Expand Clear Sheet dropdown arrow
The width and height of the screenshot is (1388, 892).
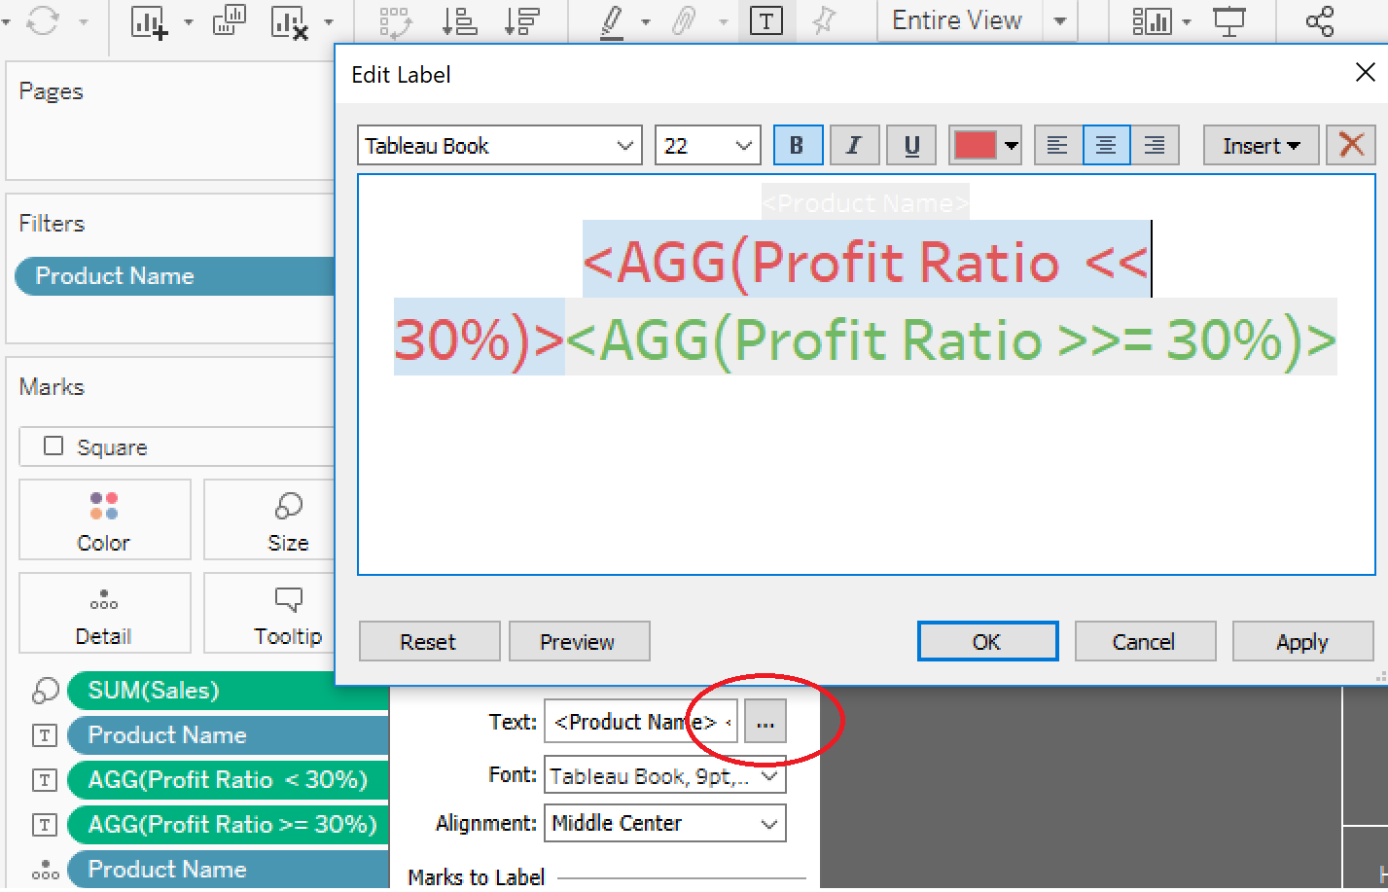click(x=329, y=21)
